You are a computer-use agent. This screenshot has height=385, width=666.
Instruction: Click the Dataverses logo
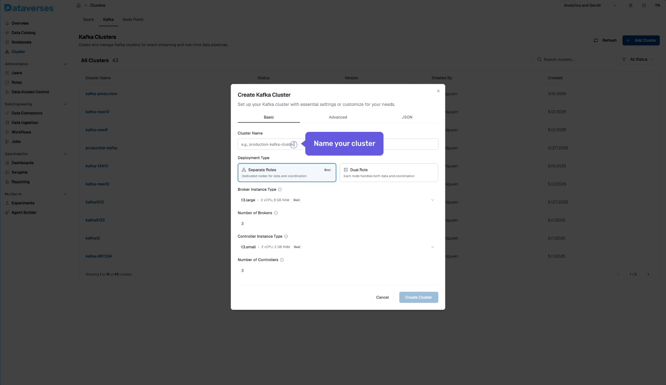point(29,8)
